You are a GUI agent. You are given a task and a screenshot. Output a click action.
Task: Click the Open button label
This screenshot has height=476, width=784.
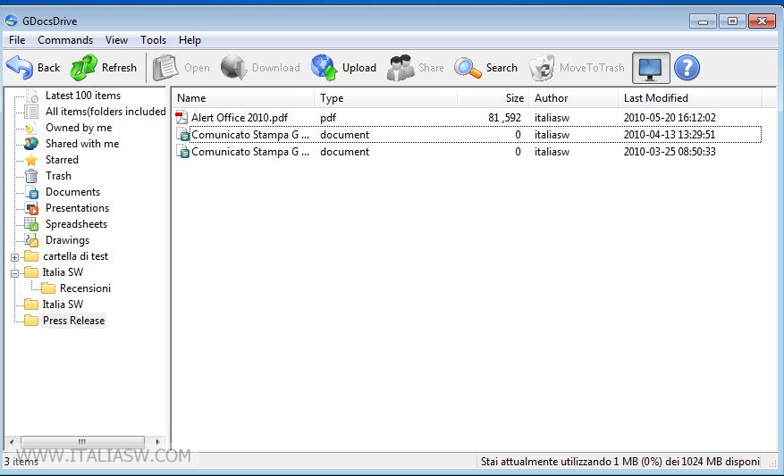[197, 68]
